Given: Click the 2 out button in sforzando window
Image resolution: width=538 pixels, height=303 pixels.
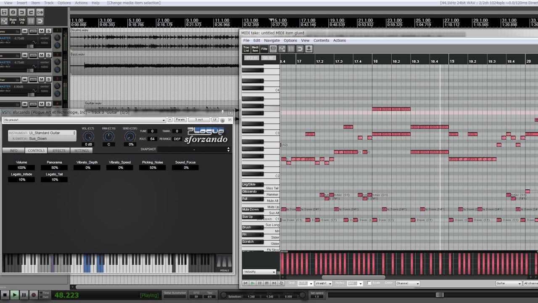Looking at the screenshot, I should [x=198, y=120].
